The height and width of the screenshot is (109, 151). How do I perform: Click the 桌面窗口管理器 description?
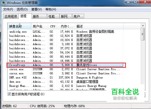[87, 82]
